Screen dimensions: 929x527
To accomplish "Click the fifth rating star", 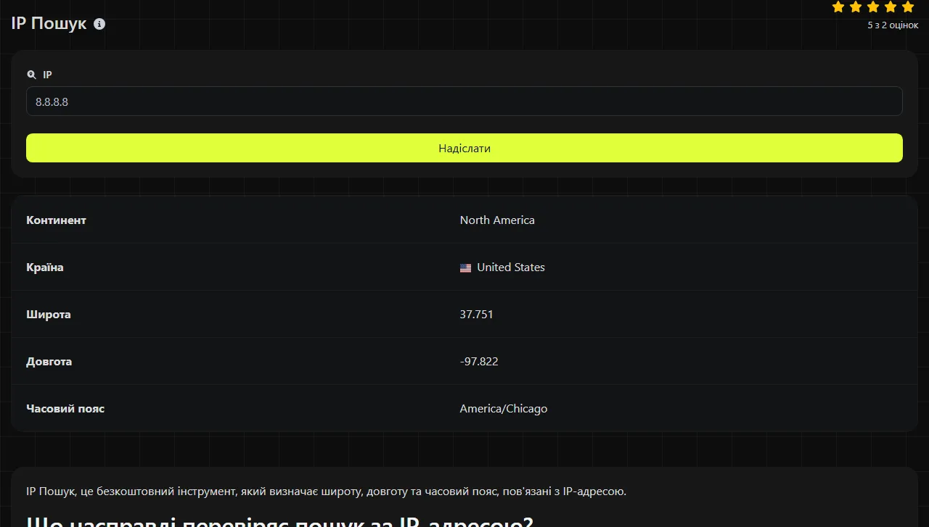I will point(908,7).
